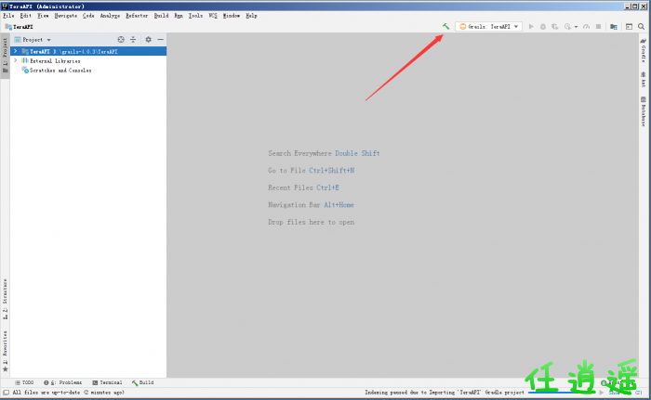Open the Project view selector dropdown
The height and width of the screenshot is (400, 651).
pos(33,40)
